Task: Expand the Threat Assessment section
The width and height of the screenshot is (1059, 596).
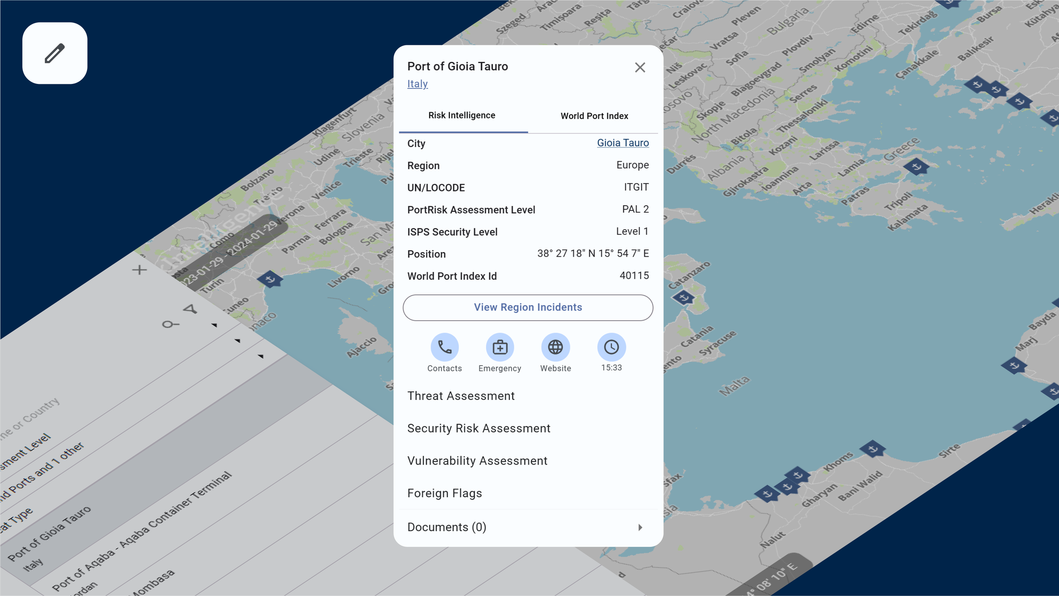Action: pos(461,396)
